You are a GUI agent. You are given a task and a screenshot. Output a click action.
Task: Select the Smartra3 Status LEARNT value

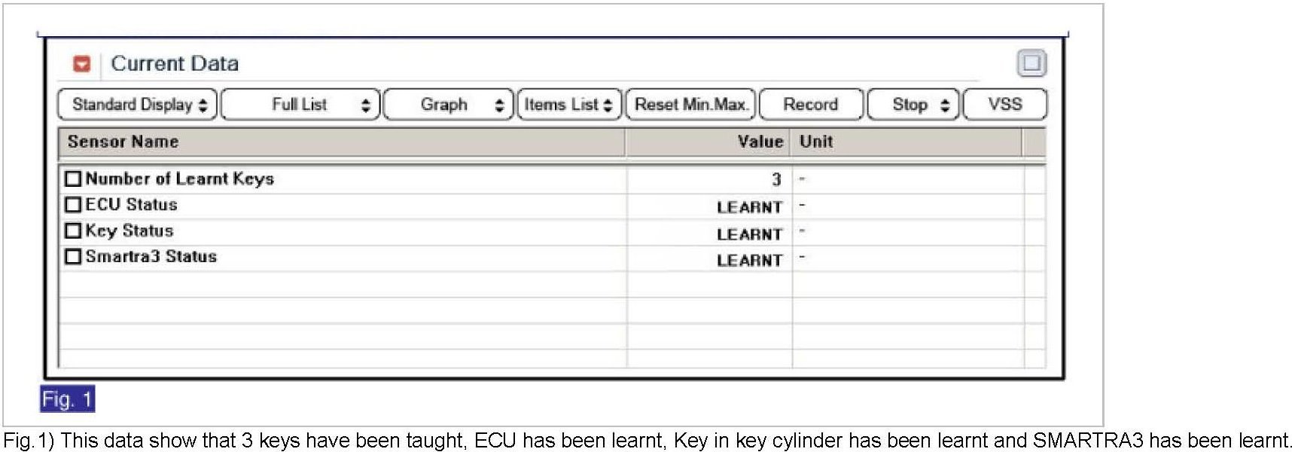(749, 261)
